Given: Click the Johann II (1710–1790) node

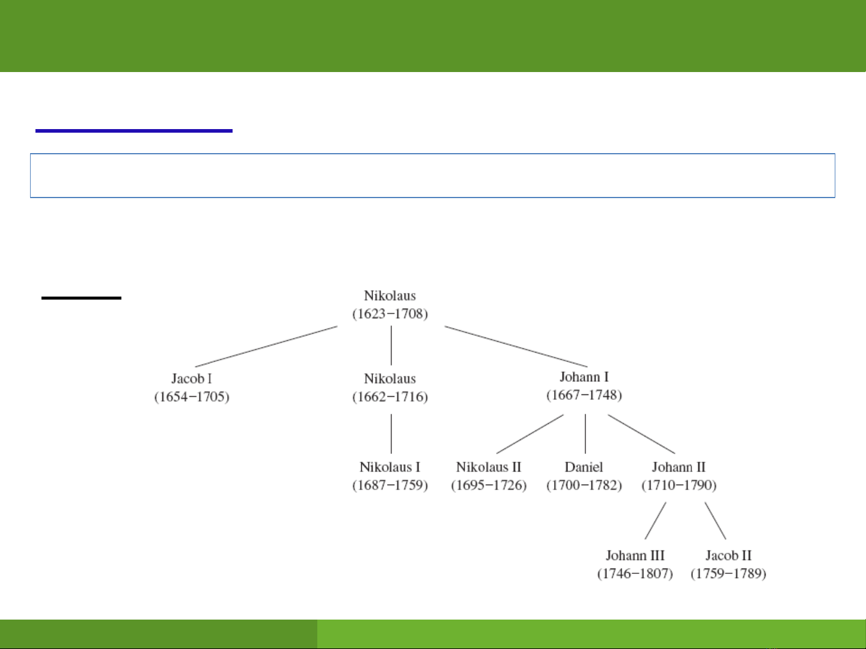Looking at the screenshot, I should (678, 476).
